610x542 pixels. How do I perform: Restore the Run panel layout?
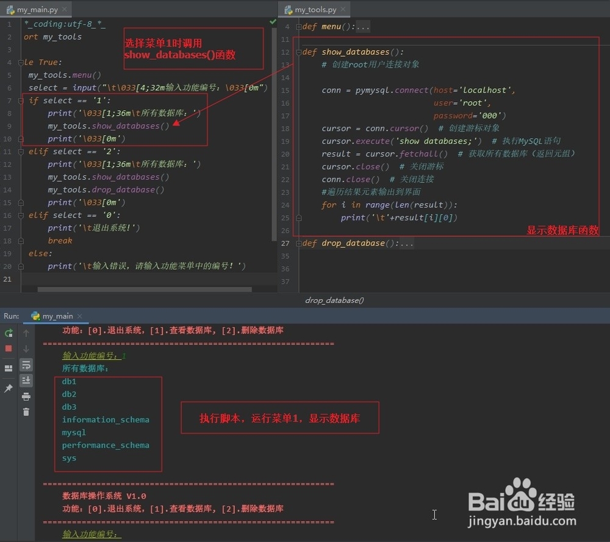coord(9,368)
